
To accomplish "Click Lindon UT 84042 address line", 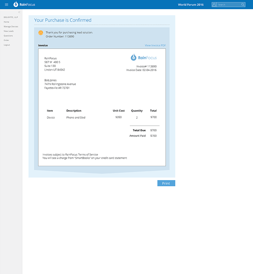I will point(55,70).
